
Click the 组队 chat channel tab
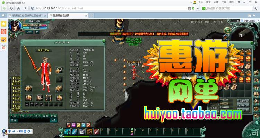[37, 116]
